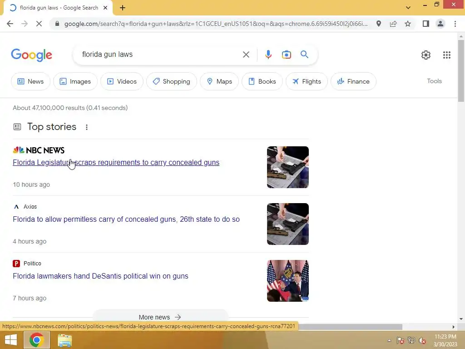
Task: Switch to the Flights results tab
Action: tap(307, 81)
